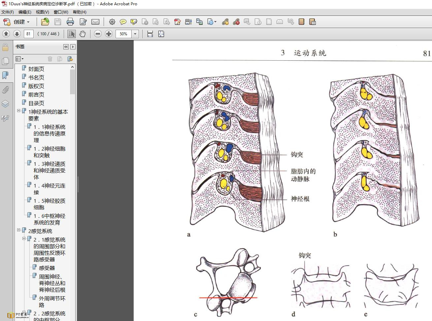
Task: Click the brown notebook toolbar icon
Action: pyautogui.click(x=301, y=22)
